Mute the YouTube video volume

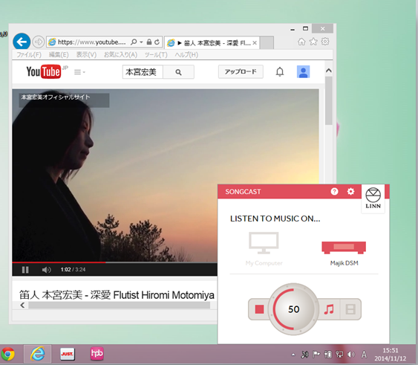pos(46,270)
